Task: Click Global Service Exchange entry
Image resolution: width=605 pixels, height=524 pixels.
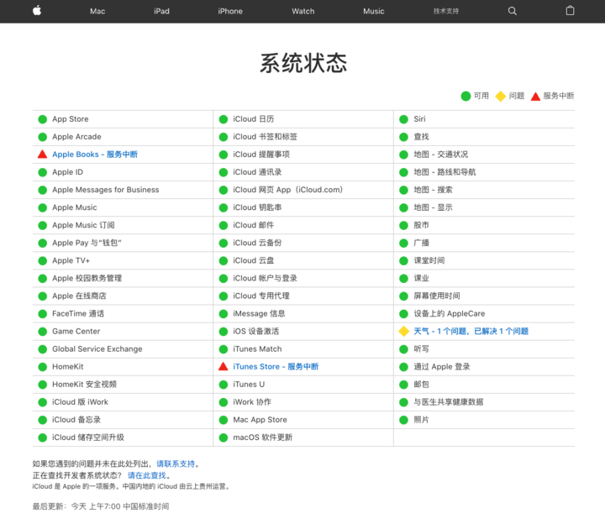Action: pyautogui.click(x=97, y=349)
